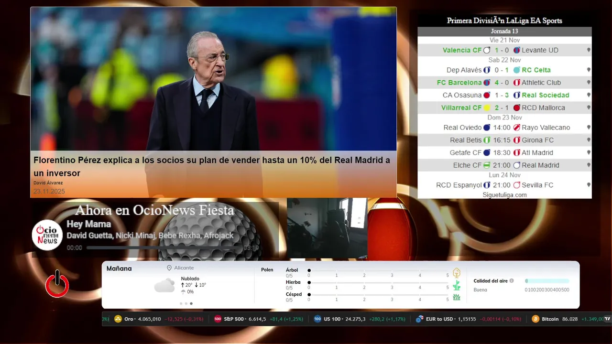This screenshot has width=612, height=344.
Task: Click the cloudy weather icon
Action: tap(164, 286)
